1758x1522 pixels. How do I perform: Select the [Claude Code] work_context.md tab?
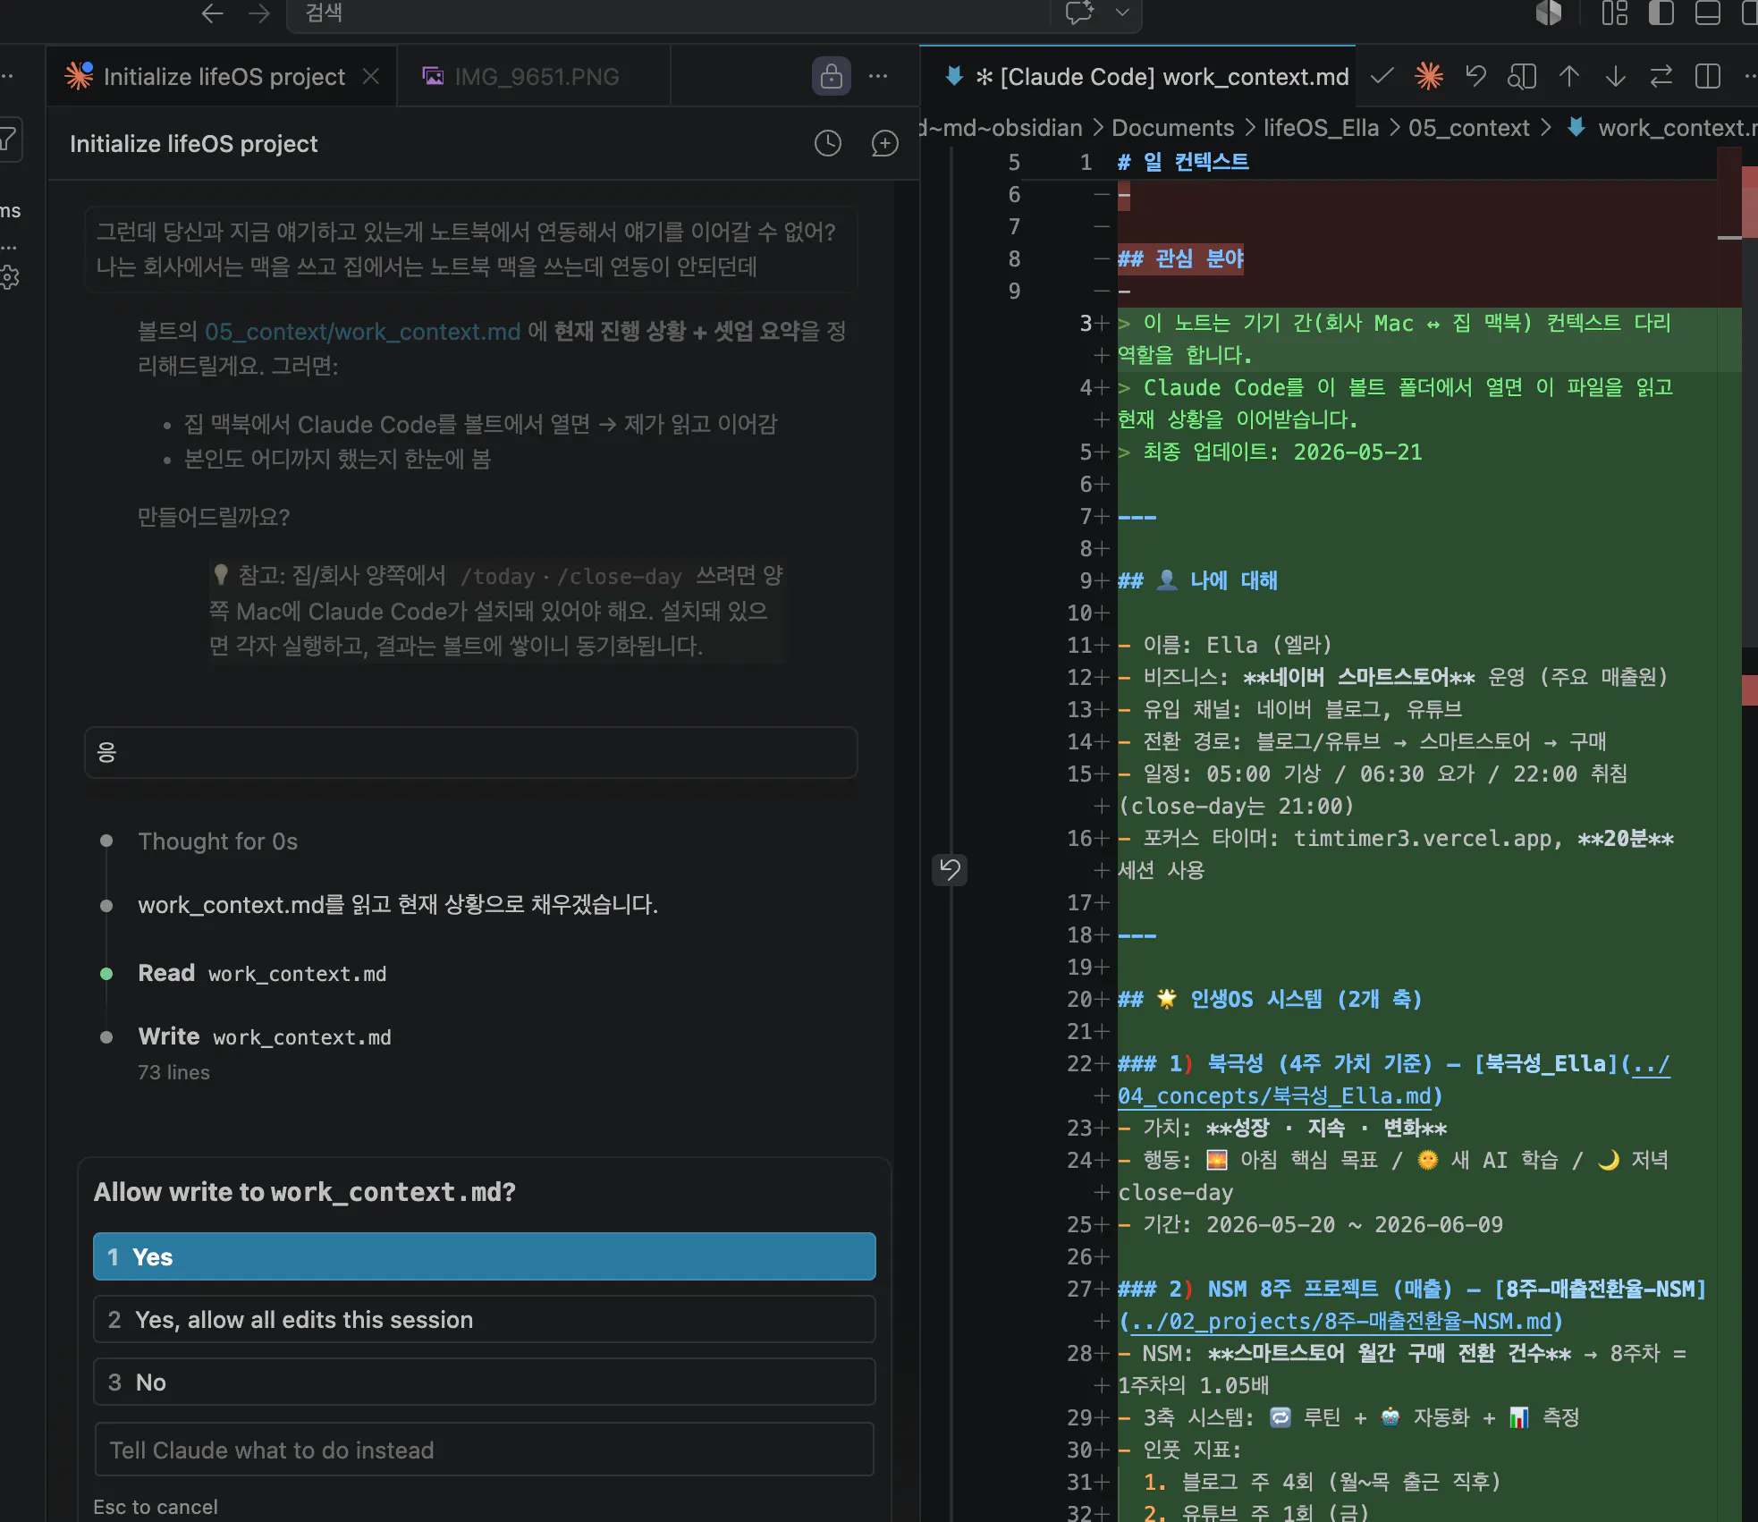coord(1147,77)
